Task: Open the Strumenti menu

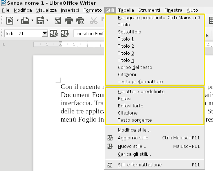Action: [x=149, y=10]
